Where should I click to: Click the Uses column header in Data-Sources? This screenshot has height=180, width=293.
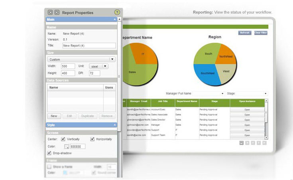tap(110, 87)
